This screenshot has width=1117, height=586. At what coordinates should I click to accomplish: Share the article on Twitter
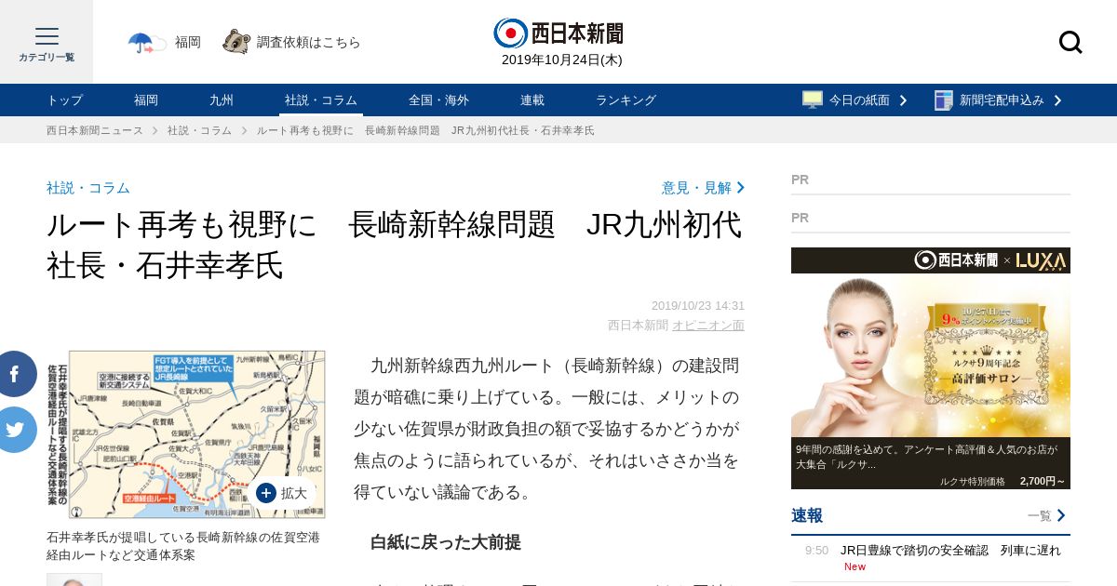coord(16,430)
